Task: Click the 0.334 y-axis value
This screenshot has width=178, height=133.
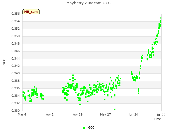Action: click(x=16, y=96)
